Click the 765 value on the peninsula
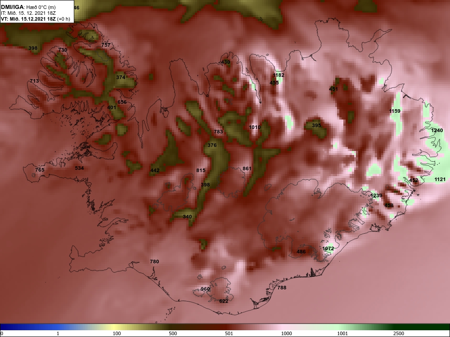Viewport: 450px width, 337px height. click(x=40, y=170)
